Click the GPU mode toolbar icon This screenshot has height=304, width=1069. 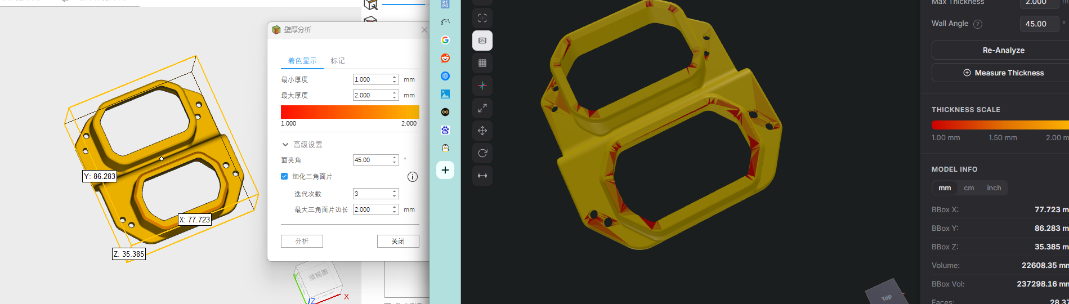point(482,41)
